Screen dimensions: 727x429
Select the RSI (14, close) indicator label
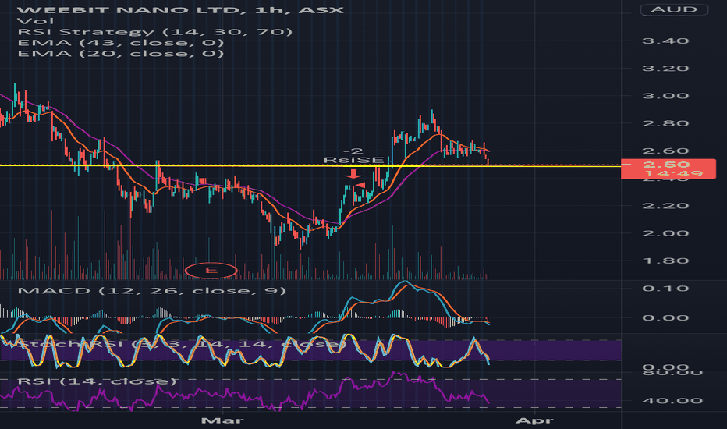(x=97, y=381)
